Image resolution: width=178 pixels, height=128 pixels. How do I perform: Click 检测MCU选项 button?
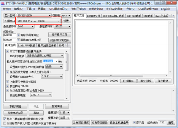pyautogui.click(x=15, y=113)
